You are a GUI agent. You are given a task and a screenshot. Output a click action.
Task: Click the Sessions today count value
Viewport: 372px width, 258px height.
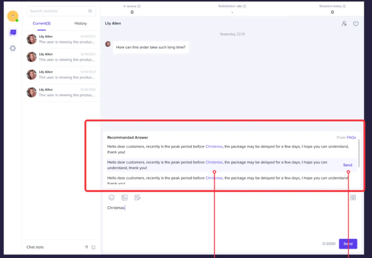[x=332, y=12]
